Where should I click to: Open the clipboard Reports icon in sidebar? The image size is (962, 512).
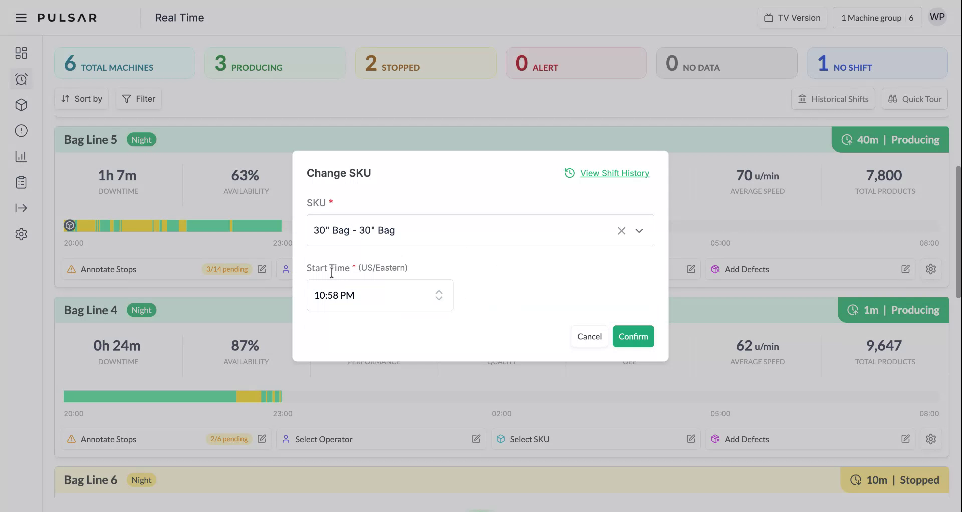point(21,182)
